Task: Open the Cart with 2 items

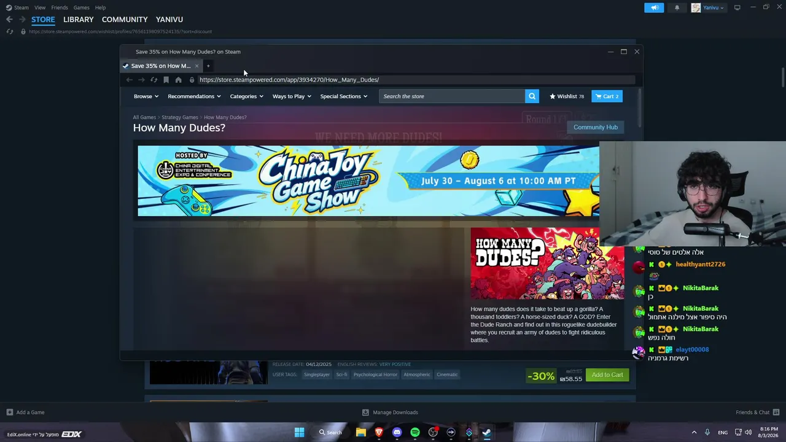Action: click(x=607, y=96)
